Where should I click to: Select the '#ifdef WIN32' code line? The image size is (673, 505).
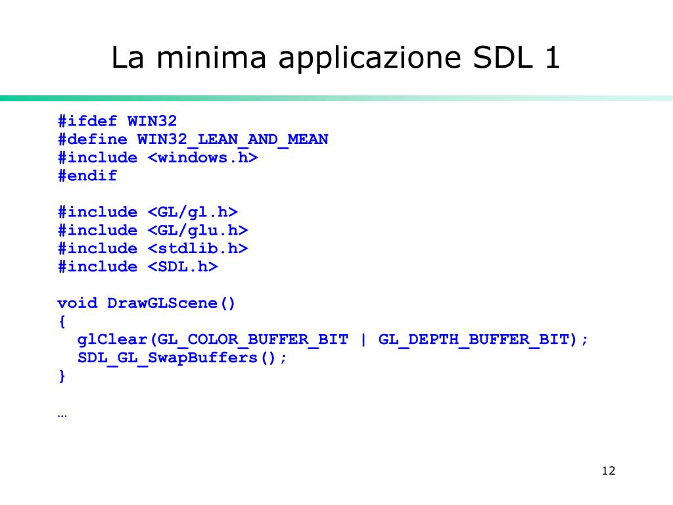tap(117, 121)
